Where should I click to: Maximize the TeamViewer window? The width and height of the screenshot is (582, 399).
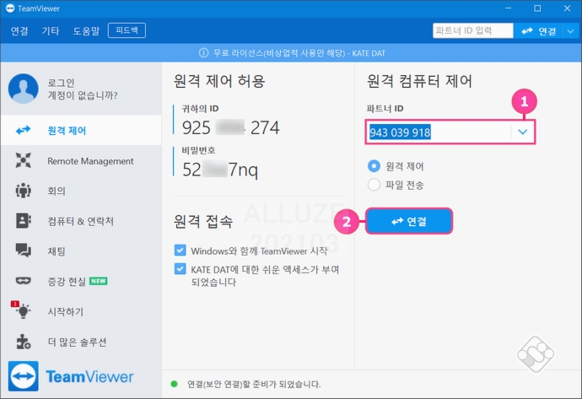[x=537, y=8]
